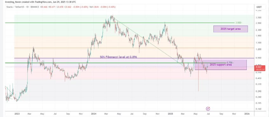
Task: Click the '0.738' horizontal line label
Action: (x=230, y=63)
